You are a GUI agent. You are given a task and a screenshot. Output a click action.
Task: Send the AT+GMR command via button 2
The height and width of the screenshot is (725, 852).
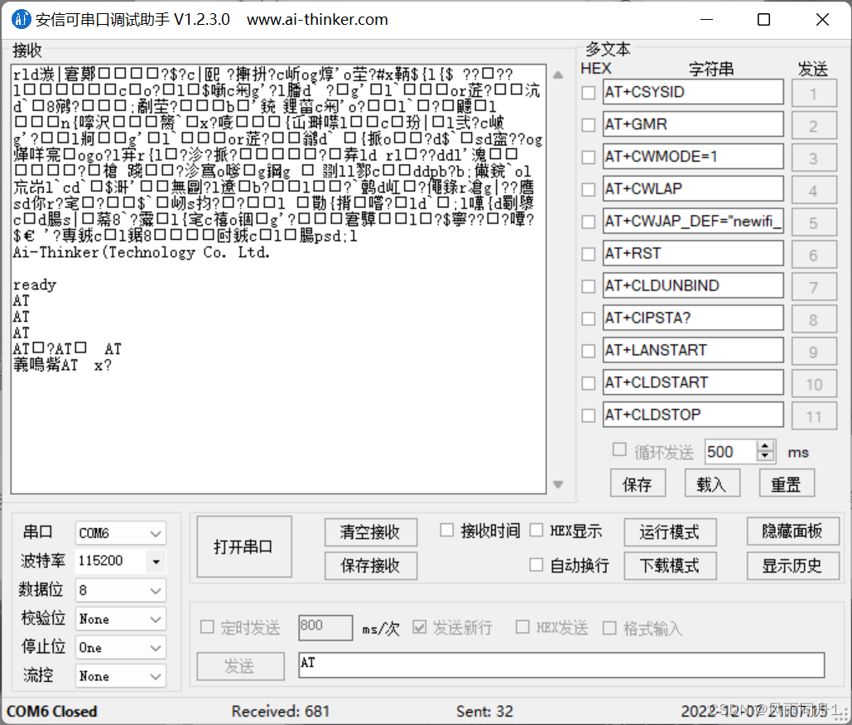pos(814,124)
